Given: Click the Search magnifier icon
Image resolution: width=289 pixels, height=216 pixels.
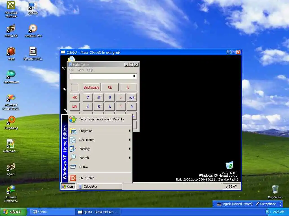Looking at the screenshot, I should [73, 157].
